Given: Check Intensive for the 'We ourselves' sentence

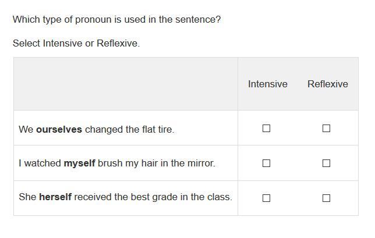Looking at the screenshot, I should 267,128.
